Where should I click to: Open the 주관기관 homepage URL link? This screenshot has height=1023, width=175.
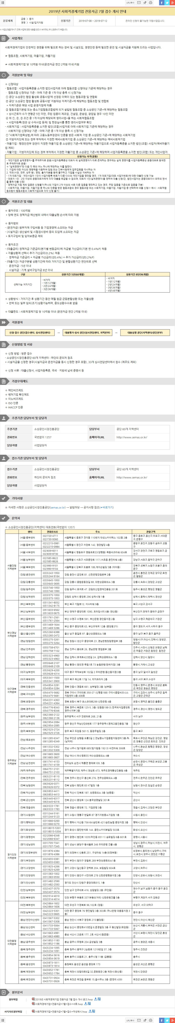coord(131,437)
